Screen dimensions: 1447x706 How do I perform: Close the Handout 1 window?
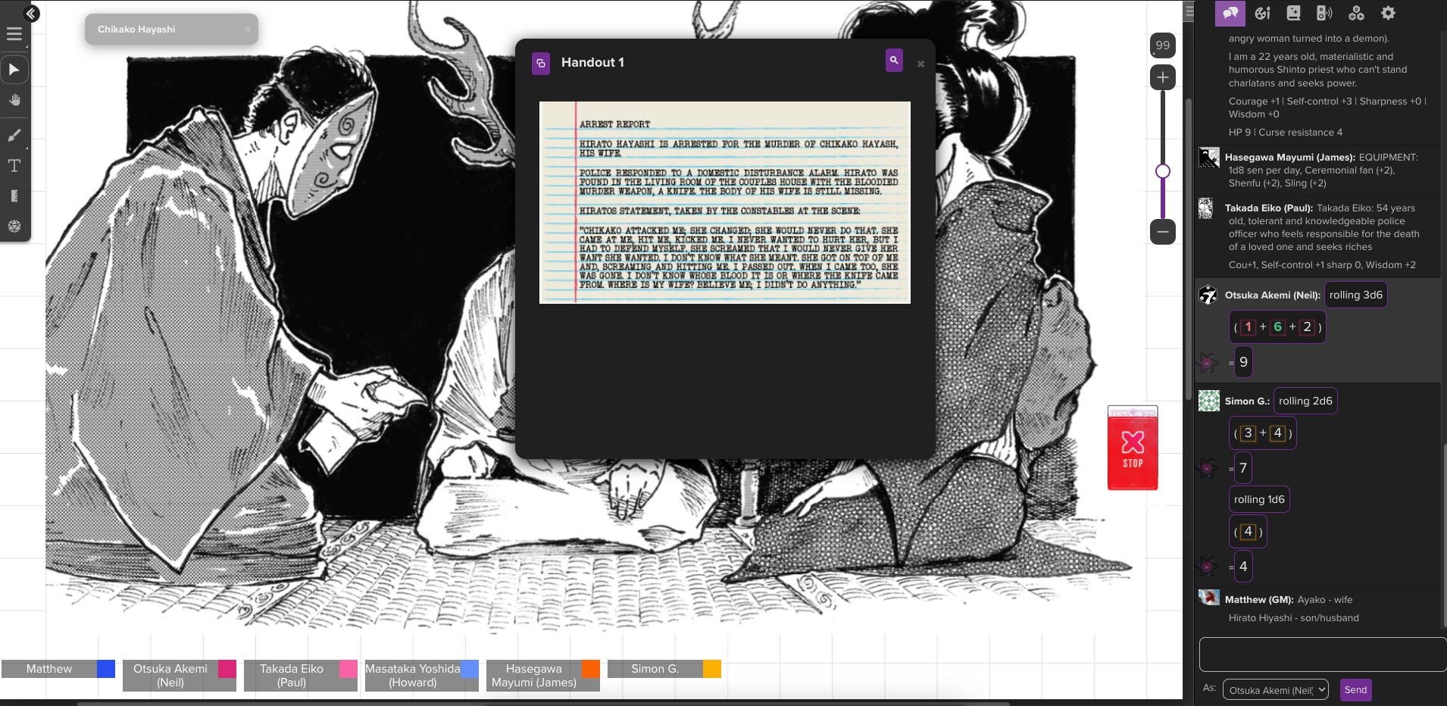920,64
